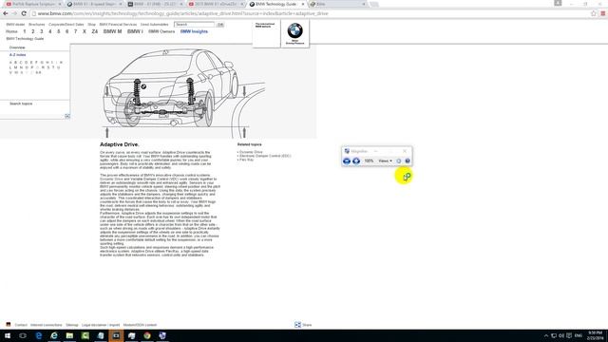Open the BMW M nav item
The width and height of the screenshot is (608, 342).
pos(112,31)
